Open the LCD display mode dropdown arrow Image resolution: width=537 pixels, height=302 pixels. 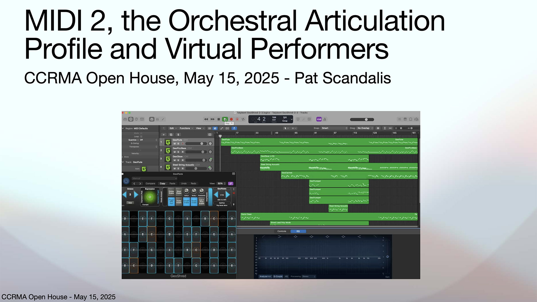[x=291, y=119]
